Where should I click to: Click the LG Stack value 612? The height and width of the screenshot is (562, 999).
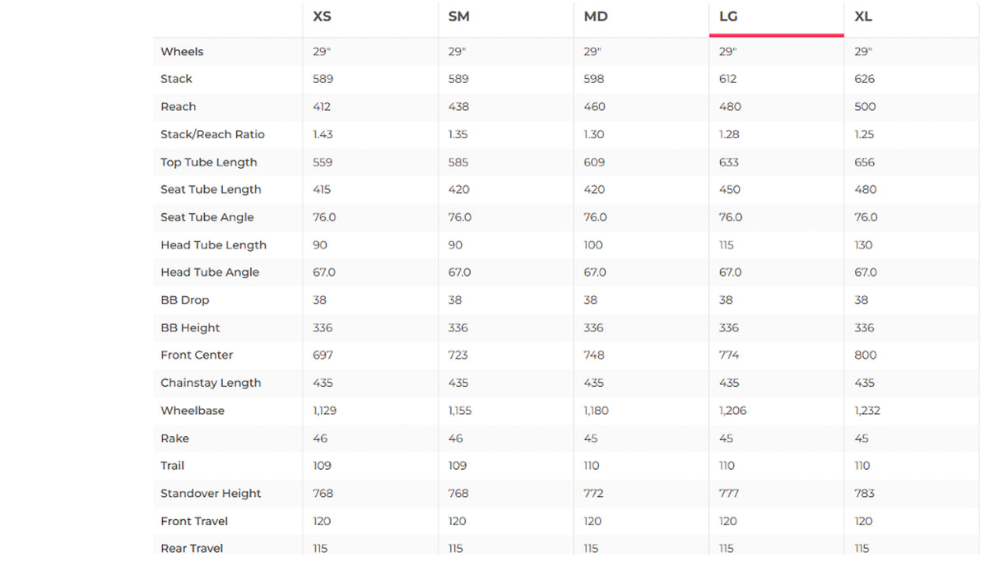[x=727, y=79]
